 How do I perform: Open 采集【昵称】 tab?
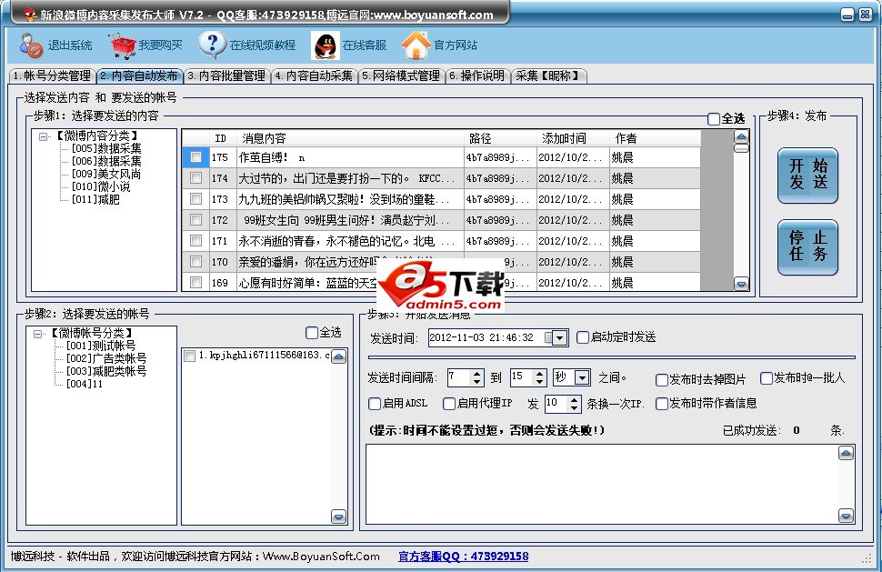548,75
